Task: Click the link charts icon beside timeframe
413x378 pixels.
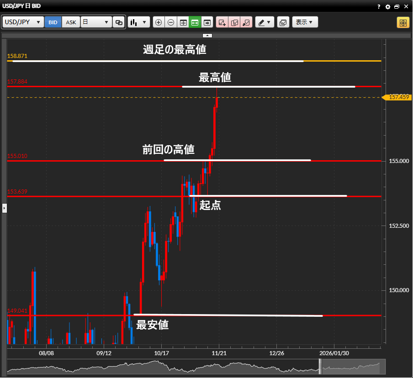Action: click(119, 22)
